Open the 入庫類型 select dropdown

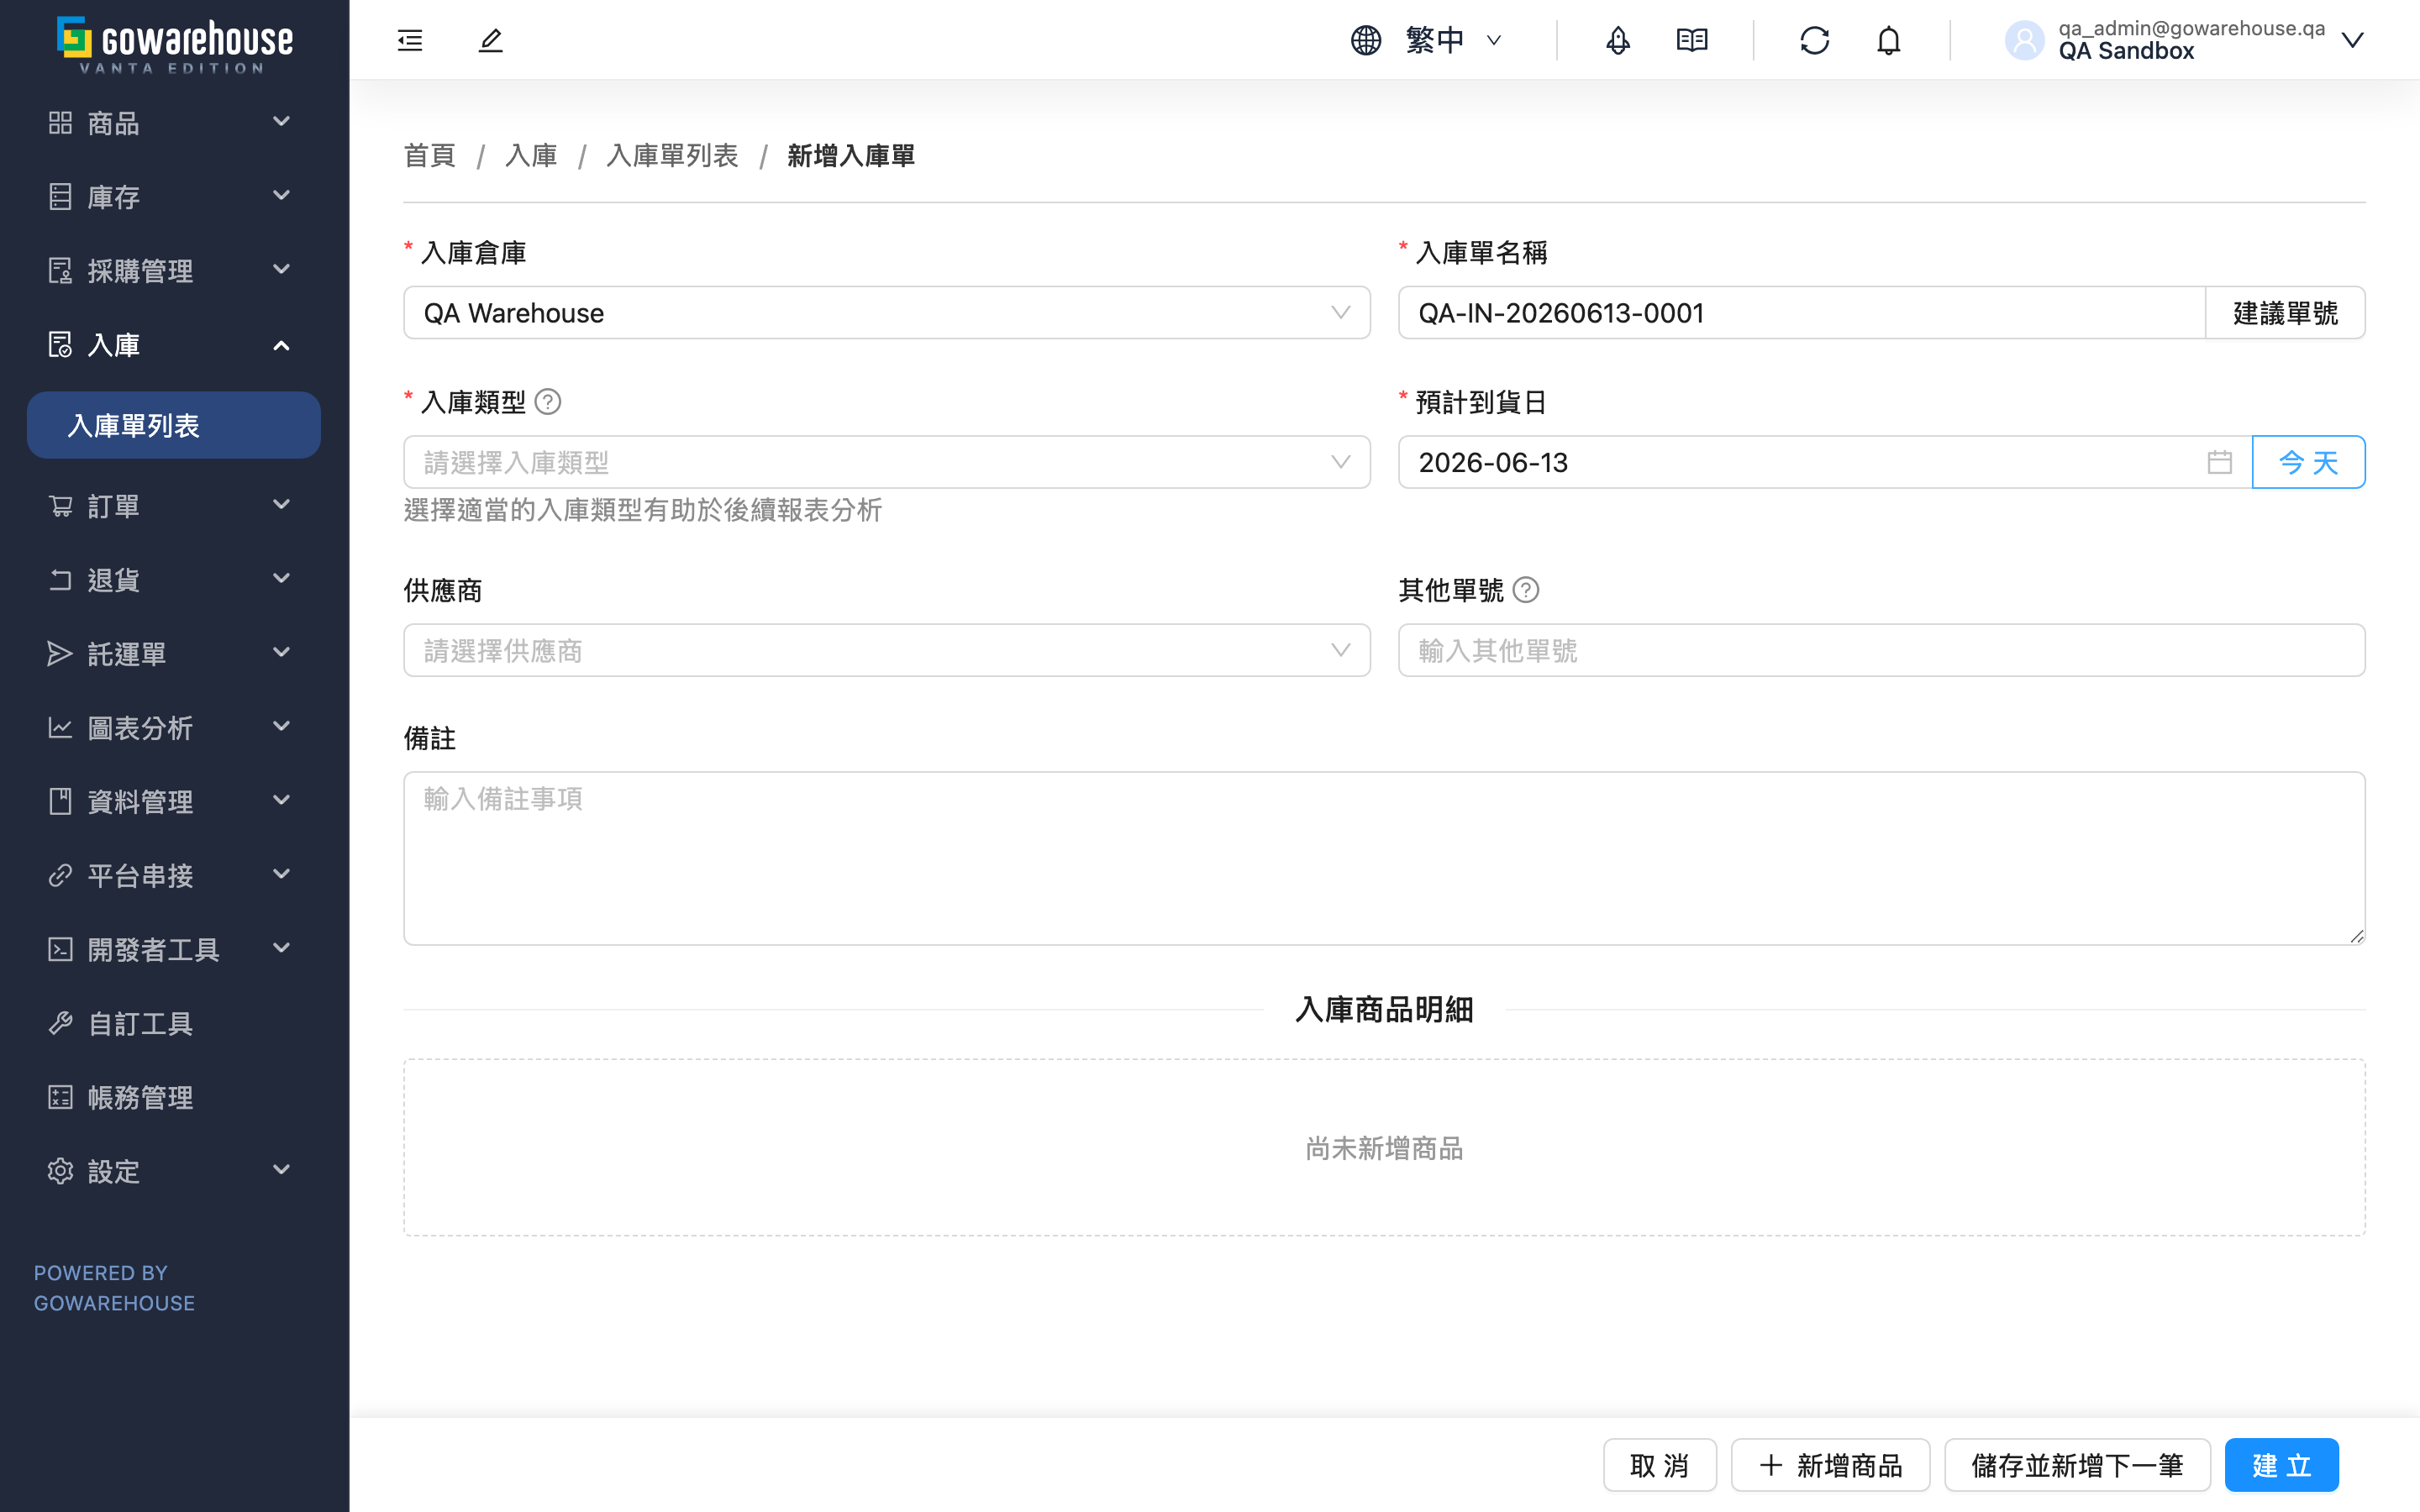(x=887, y=462)
